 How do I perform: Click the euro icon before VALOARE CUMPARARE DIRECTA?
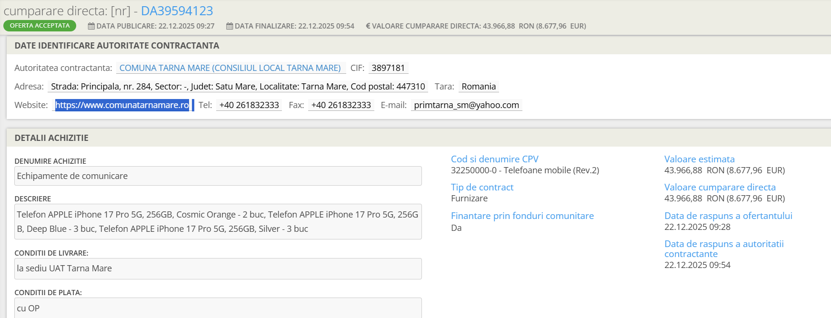coord(368,26)
